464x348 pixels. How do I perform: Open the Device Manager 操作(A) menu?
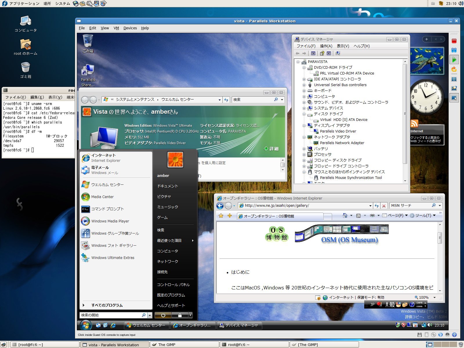(326, 46)
